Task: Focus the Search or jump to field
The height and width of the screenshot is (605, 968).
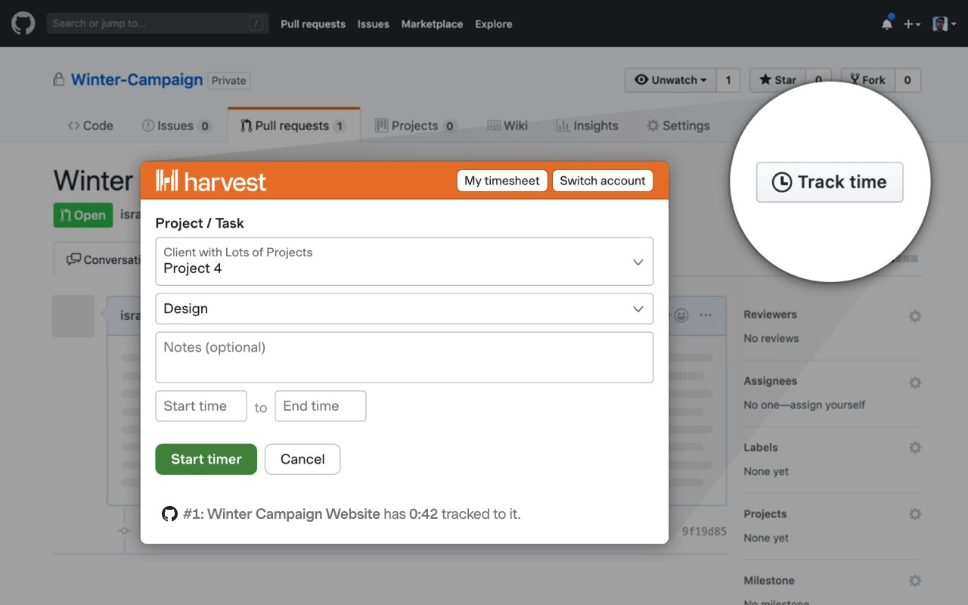Action: pyautogui.click(x=158, y=23)
